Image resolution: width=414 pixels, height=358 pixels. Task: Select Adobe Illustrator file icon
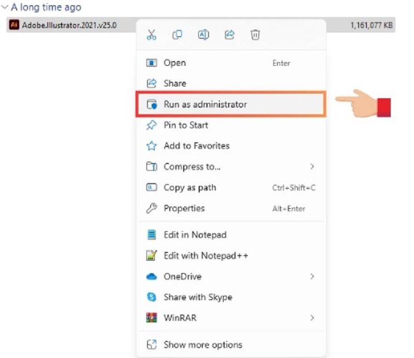14,25
